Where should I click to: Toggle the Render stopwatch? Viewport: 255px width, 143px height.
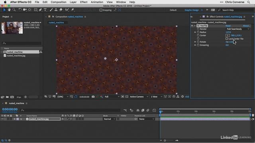pos(198,29)
